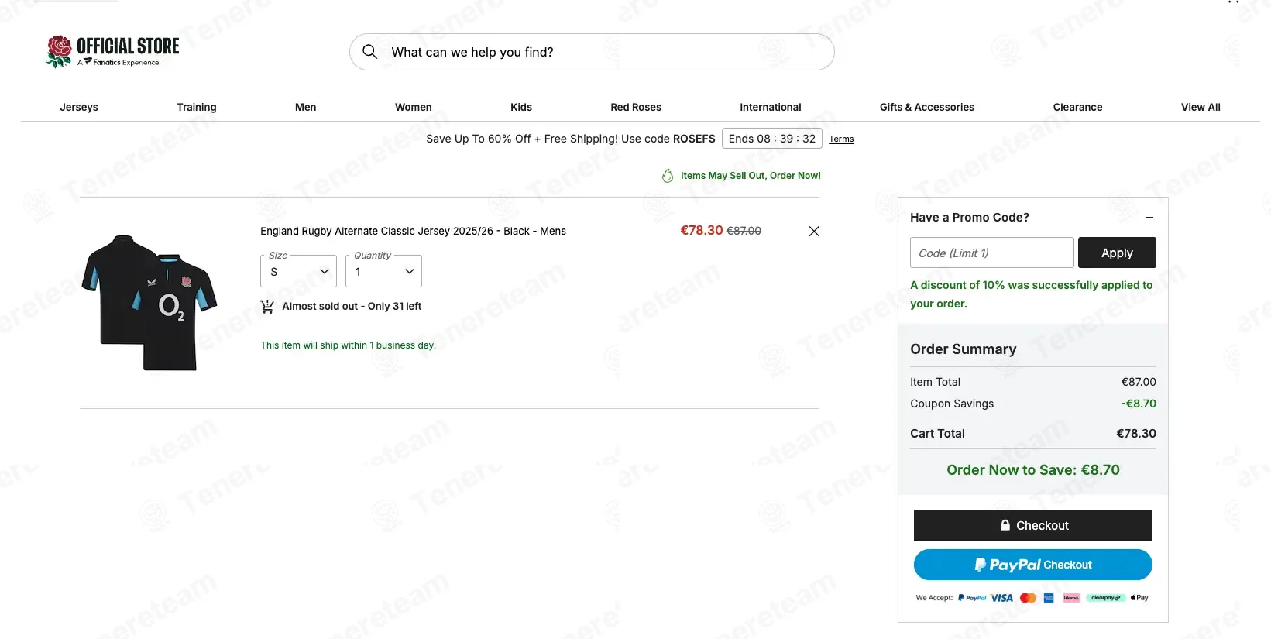The image size is (1271, 639).
Task: Click 'Items May Sell Out, Order Now!' text
Action: pyautogui.click(x=751, y=176)
